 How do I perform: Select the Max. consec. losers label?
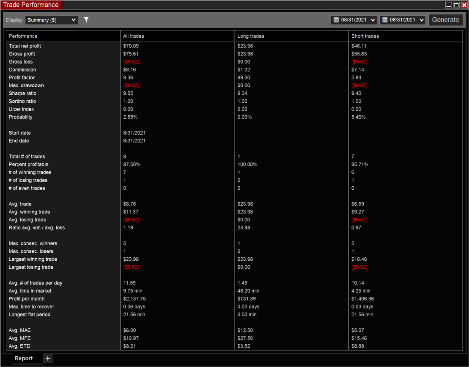click(x=31, y=251)
